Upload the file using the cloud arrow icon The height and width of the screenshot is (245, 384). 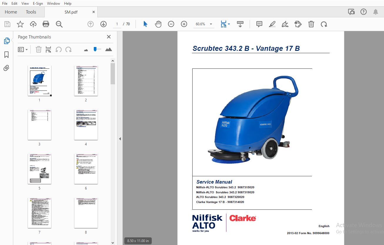(33, 24)
